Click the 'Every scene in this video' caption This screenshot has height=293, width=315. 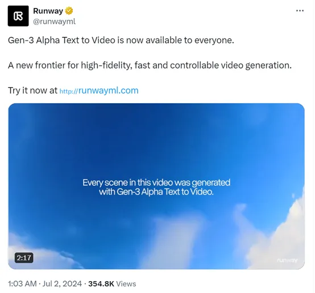tap(156, 187)
